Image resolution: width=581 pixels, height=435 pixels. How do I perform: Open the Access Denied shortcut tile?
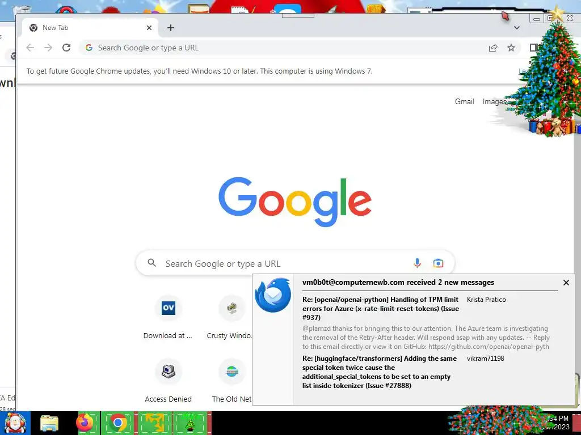tap(168, 381)
